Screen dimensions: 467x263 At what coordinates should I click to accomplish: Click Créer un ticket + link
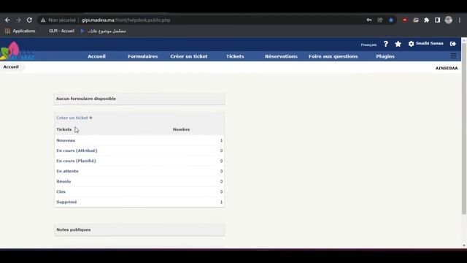(74, 118)
